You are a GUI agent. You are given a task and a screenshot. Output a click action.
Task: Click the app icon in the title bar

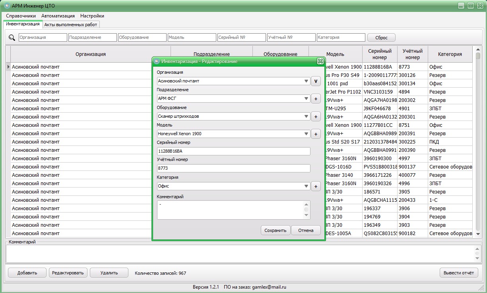tap(7, 6)
